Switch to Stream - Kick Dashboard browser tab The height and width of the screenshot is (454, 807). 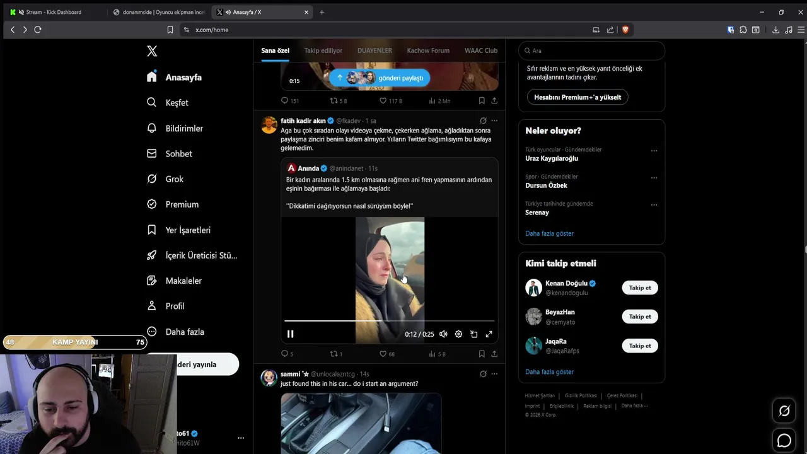click(54, 12)
